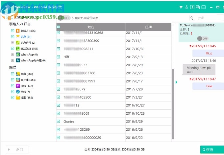Toggle the message attachments (0) checkbox
224x155 pixels.
click(12, 42)
